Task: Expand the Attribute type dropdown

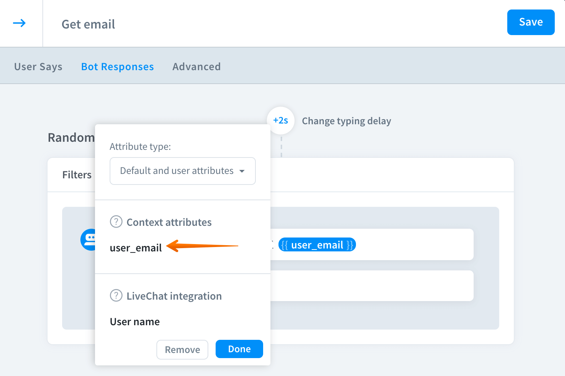Action: pos(182,171)
